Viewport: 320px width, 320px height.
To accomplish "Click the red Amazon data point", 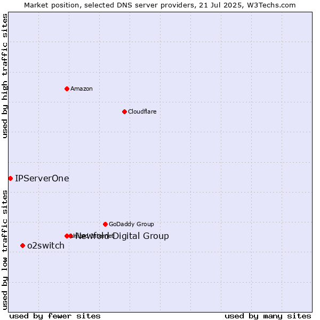I will 67,89.
